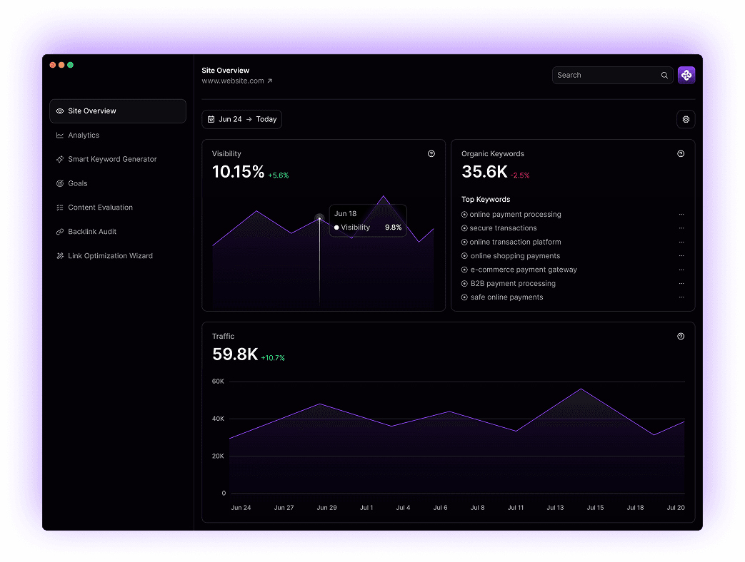Click the search magnifier icon
The width and height of the screenshot is (745, 562).
coord(664,75)
